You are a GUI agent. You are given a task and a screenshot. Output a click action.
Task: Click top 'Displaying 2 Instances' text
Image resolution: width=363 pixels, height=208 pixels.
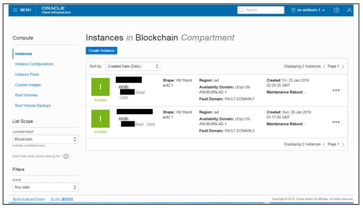[x=302, y=66]
